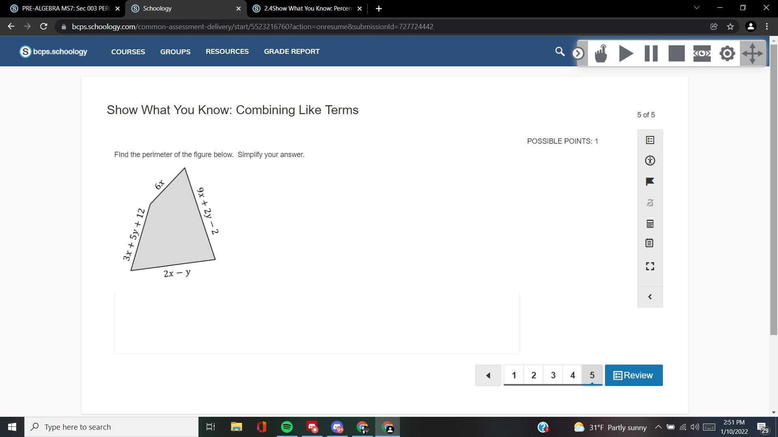Collapse the speech toolbar arrow

point(578,53)
